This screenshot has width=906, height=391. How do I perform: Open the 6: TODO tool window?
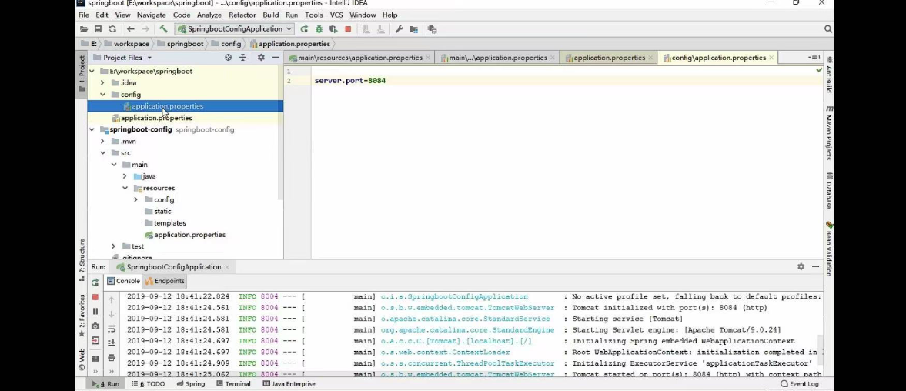[148, 384]
